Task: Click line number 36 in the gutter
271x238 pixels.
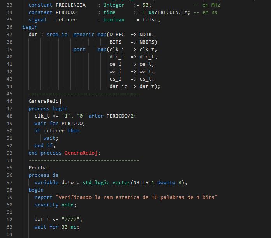Action: 10,27
